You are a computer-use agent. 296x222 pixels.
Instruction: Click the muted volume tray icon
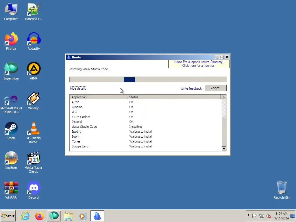point(269,216)
